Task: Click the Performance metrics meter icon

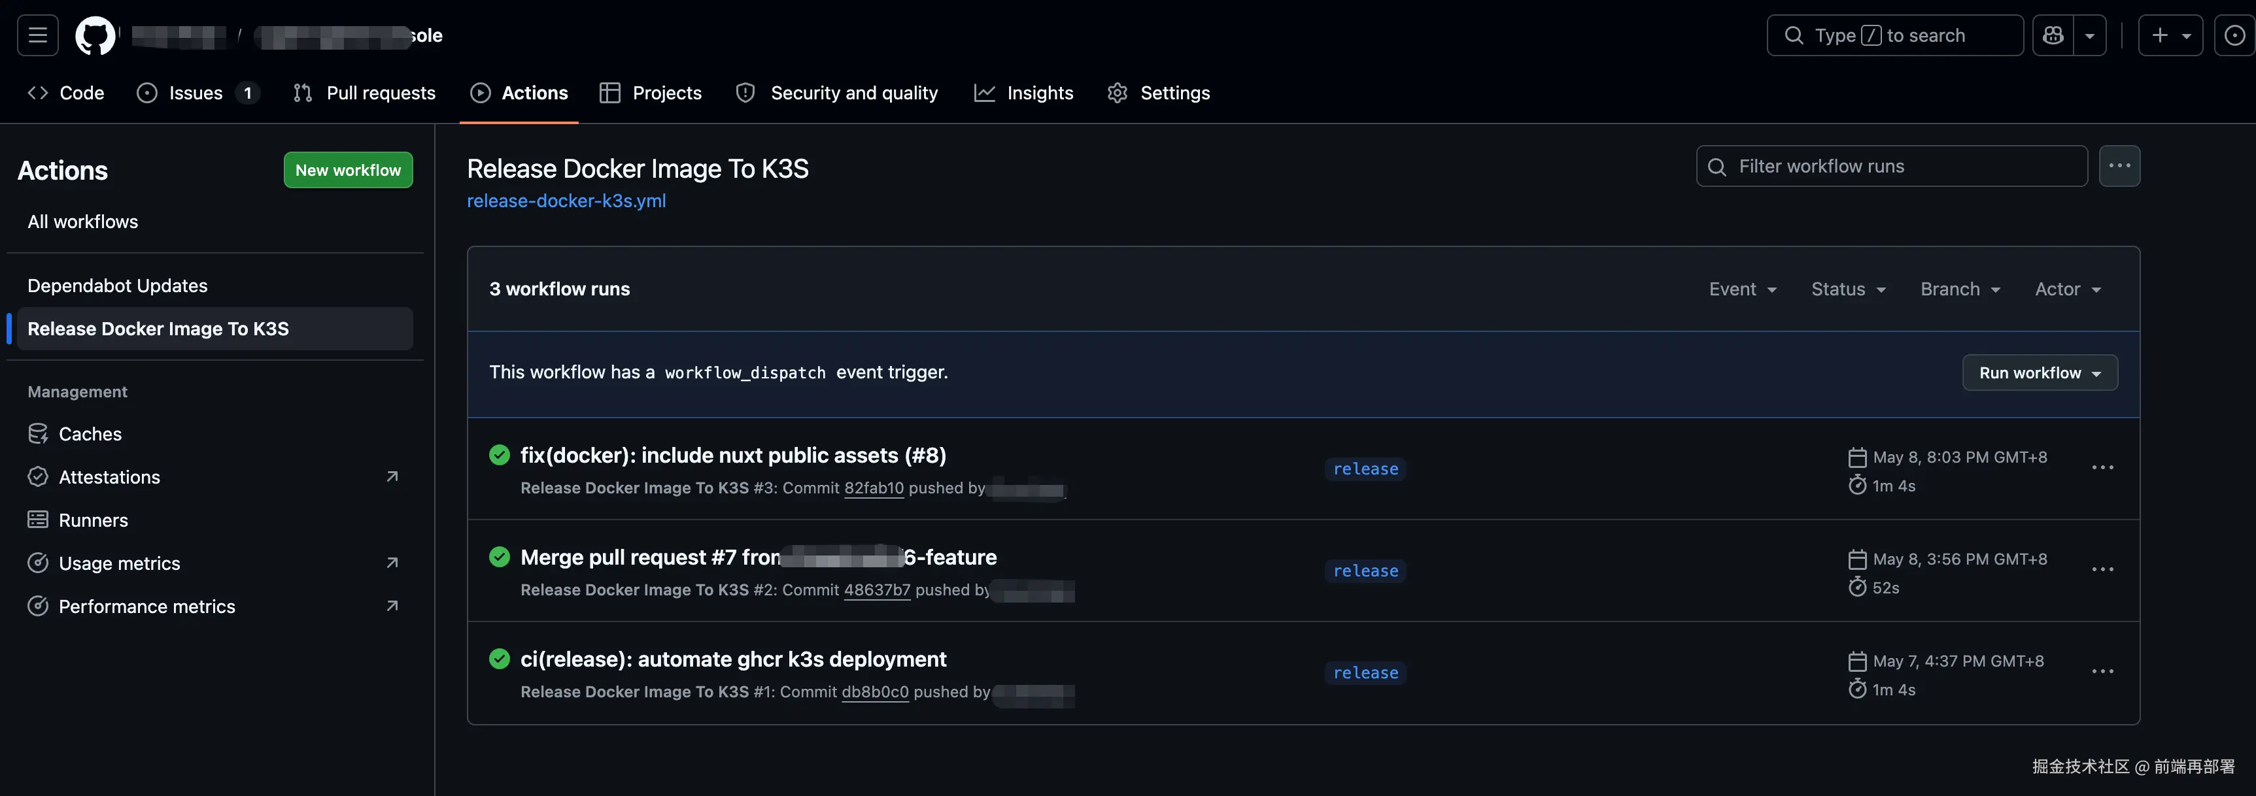Action: pos(38,605)
